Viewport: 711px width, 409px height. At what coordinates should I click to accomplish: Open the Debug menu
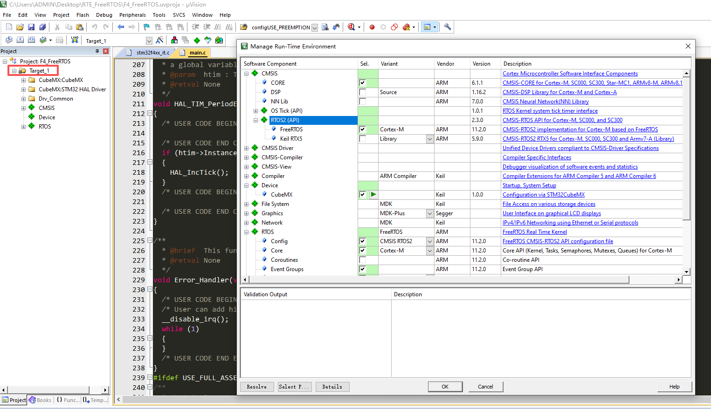[104, 15]
